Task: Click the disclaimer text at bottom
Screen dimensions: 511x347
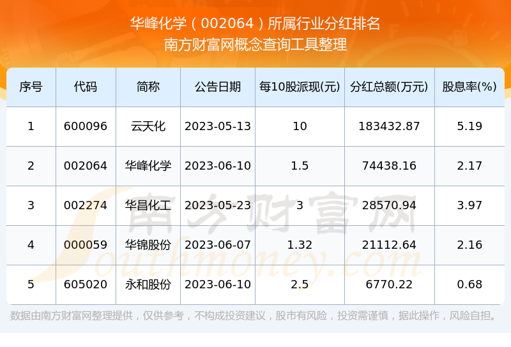Action: pos(254,316)
